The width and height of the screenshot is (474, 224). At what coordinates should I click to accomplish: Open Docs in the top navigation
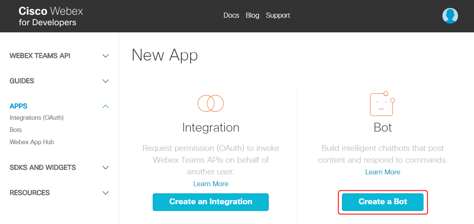231,16
